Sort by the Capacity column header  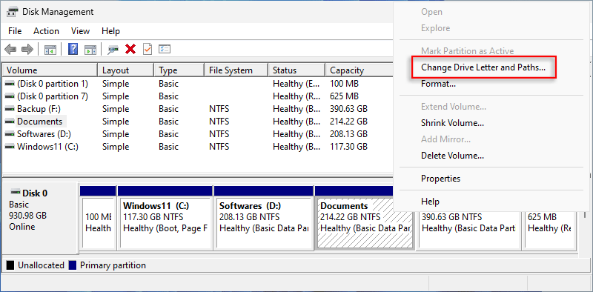point(359,70)
